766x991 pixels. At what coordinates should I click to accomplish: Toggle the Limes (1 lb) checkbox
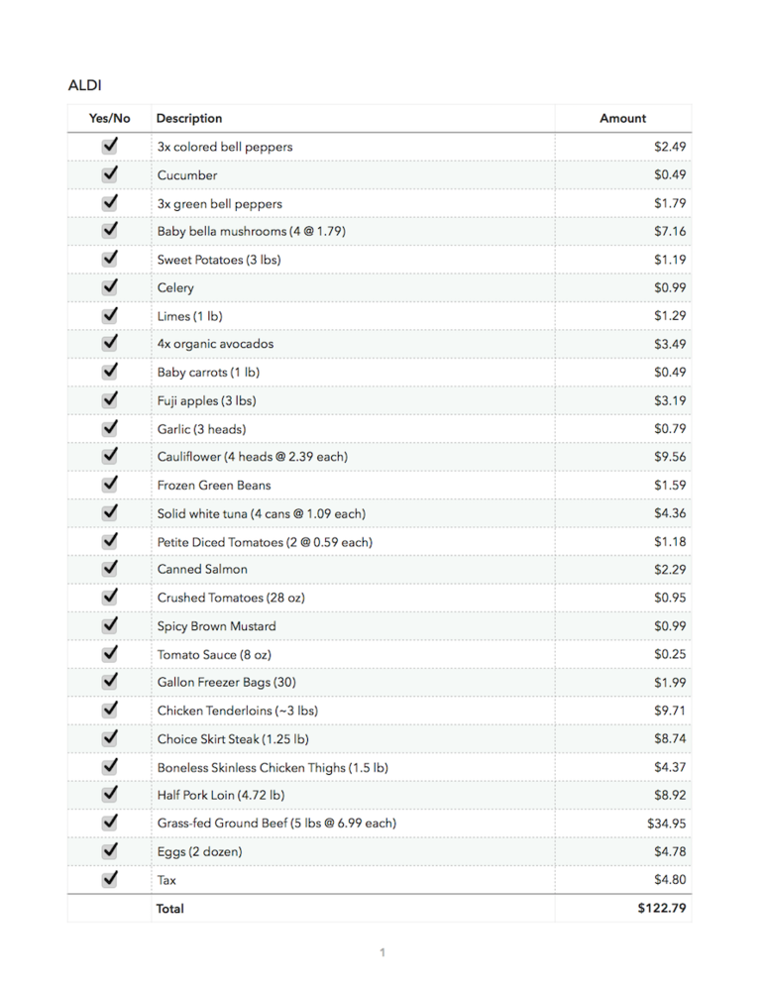tap(110, 315)
